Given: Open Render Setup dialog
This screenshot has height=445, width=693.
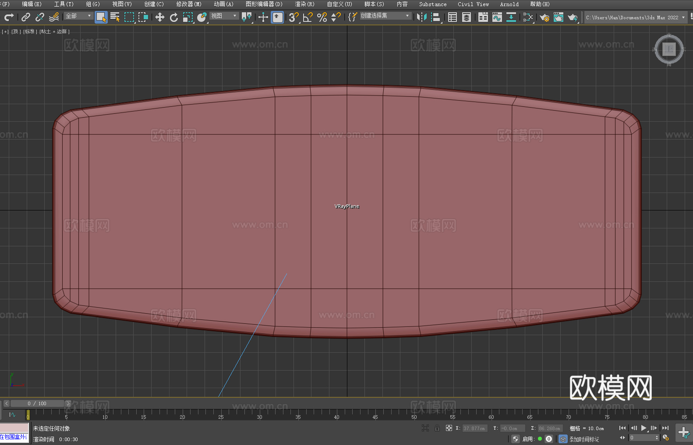Looking at the screenshot, I should pyautogui.click(x=544, y=17).
